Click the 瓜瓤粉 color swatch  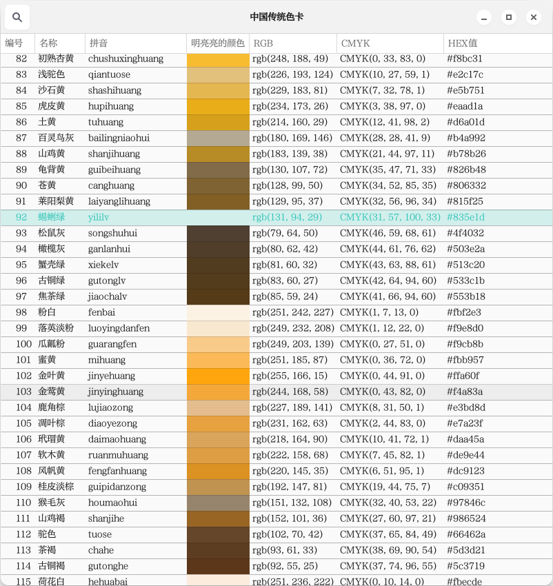pos(218,345)
